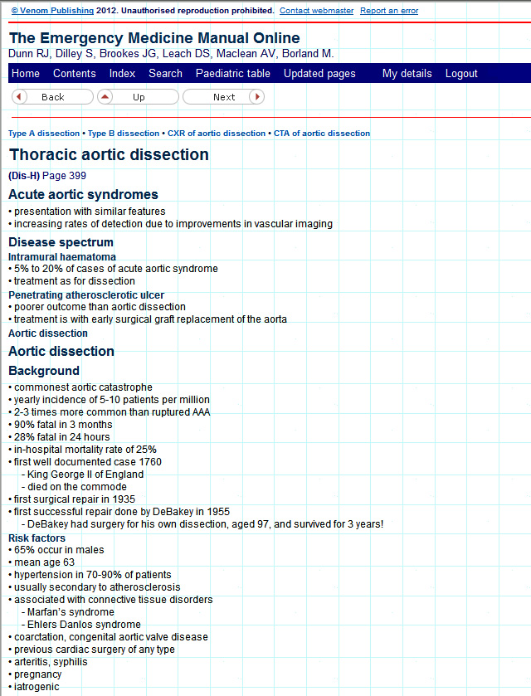Click 'yearly incidence of 5-10 patients' bullet
Screen dimensions: 531x696
tap(109, 400)
